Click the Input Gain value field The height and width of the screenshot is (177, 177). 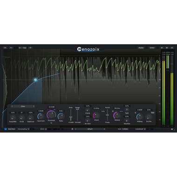(41, 111)
